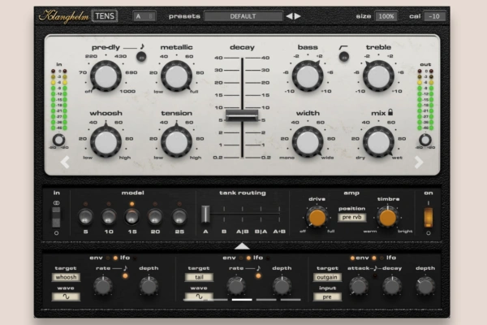Open the DEFAULT presets dropdown

(243, 16)
